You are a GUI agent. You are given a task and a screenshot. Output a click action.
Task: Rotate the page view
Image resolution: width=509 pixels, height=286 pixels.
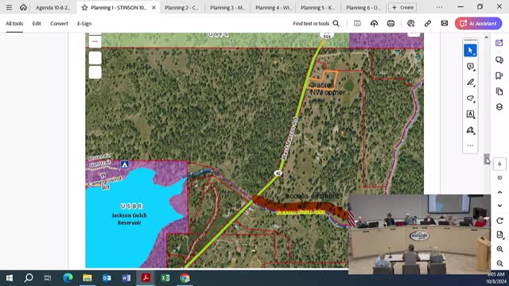coord(499,221)
